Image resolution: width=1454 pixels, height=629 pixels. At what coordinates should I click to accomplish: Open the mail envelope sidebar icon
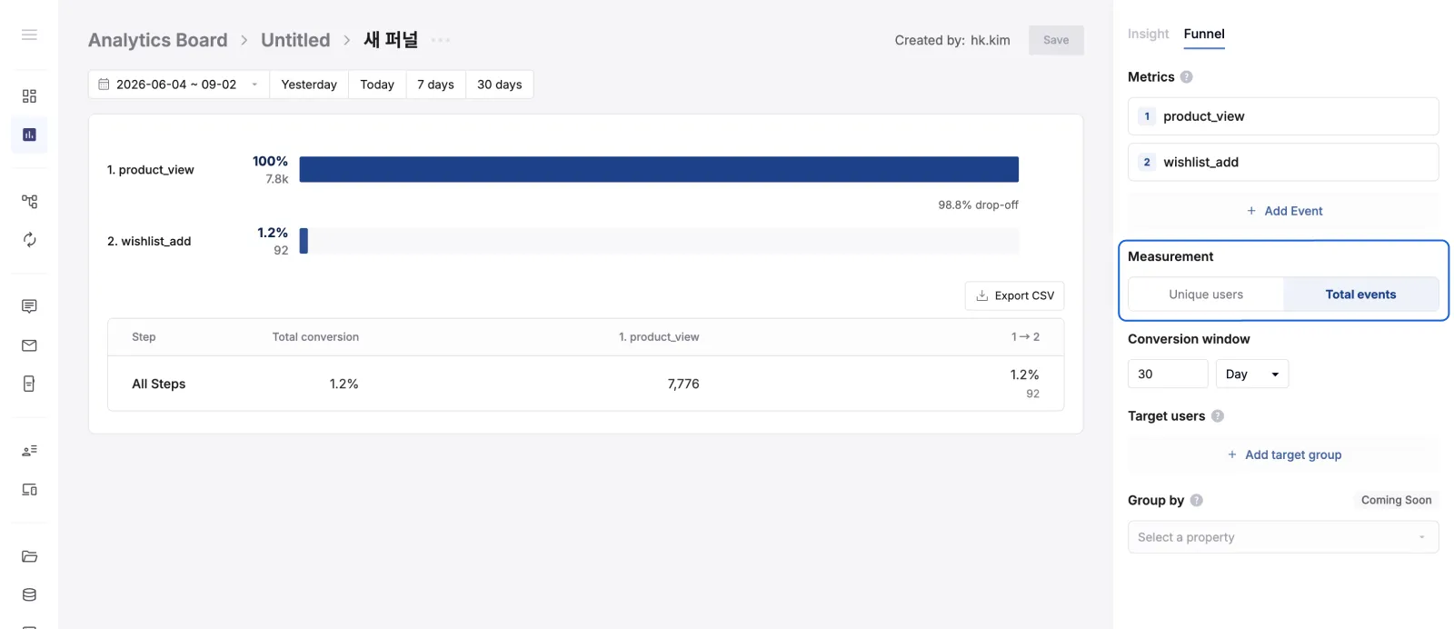click(29, 345)
